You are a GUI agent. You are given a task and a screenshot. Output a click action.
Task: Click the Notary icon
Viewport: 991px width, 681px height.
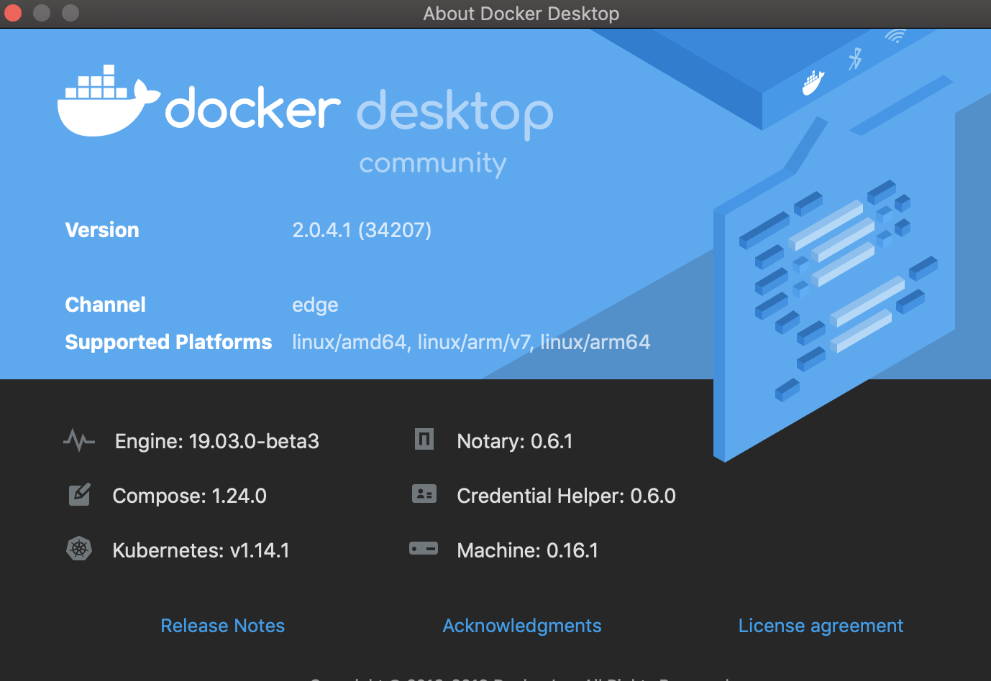[424, 440]
